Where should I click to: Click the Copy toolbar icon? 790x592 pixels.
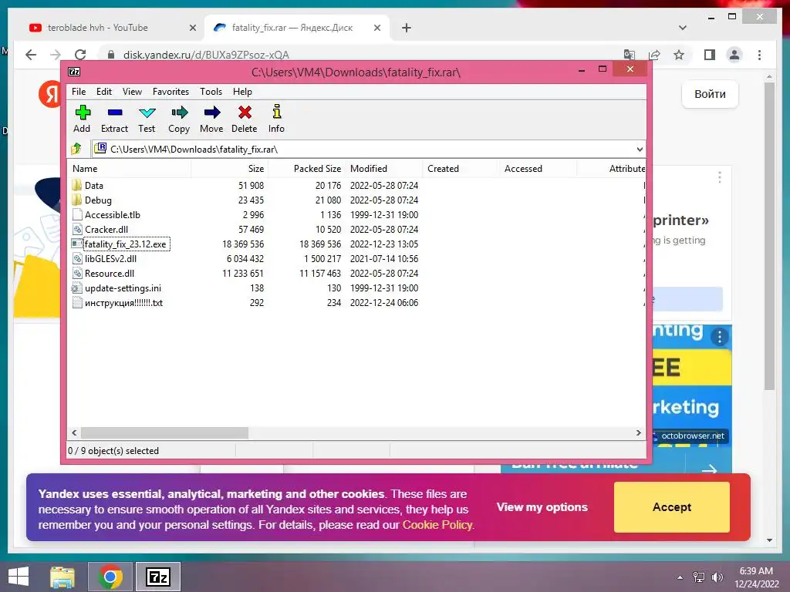pos(179,113)
